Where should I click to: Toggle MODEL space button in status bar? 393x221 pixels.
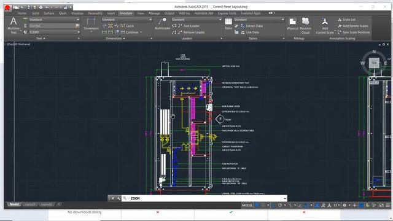[247, 205]
